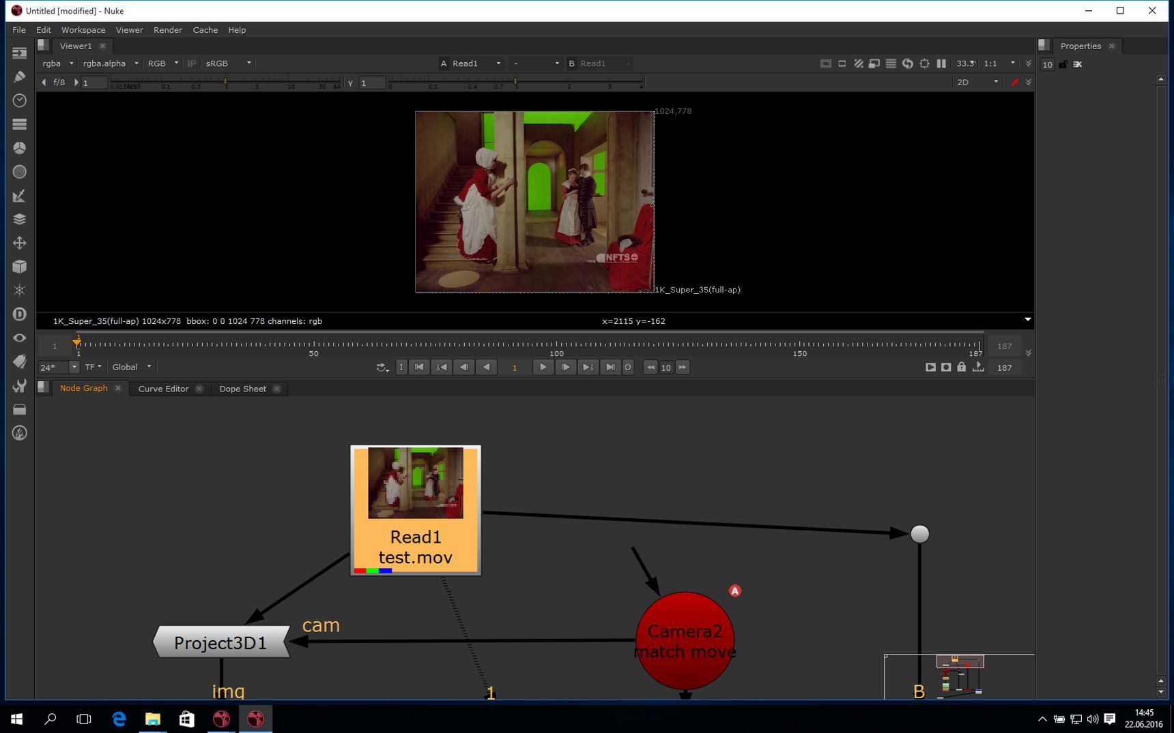Toggle the Y luminance gamma button
The image size is (1174, 733).
(350, 83)
